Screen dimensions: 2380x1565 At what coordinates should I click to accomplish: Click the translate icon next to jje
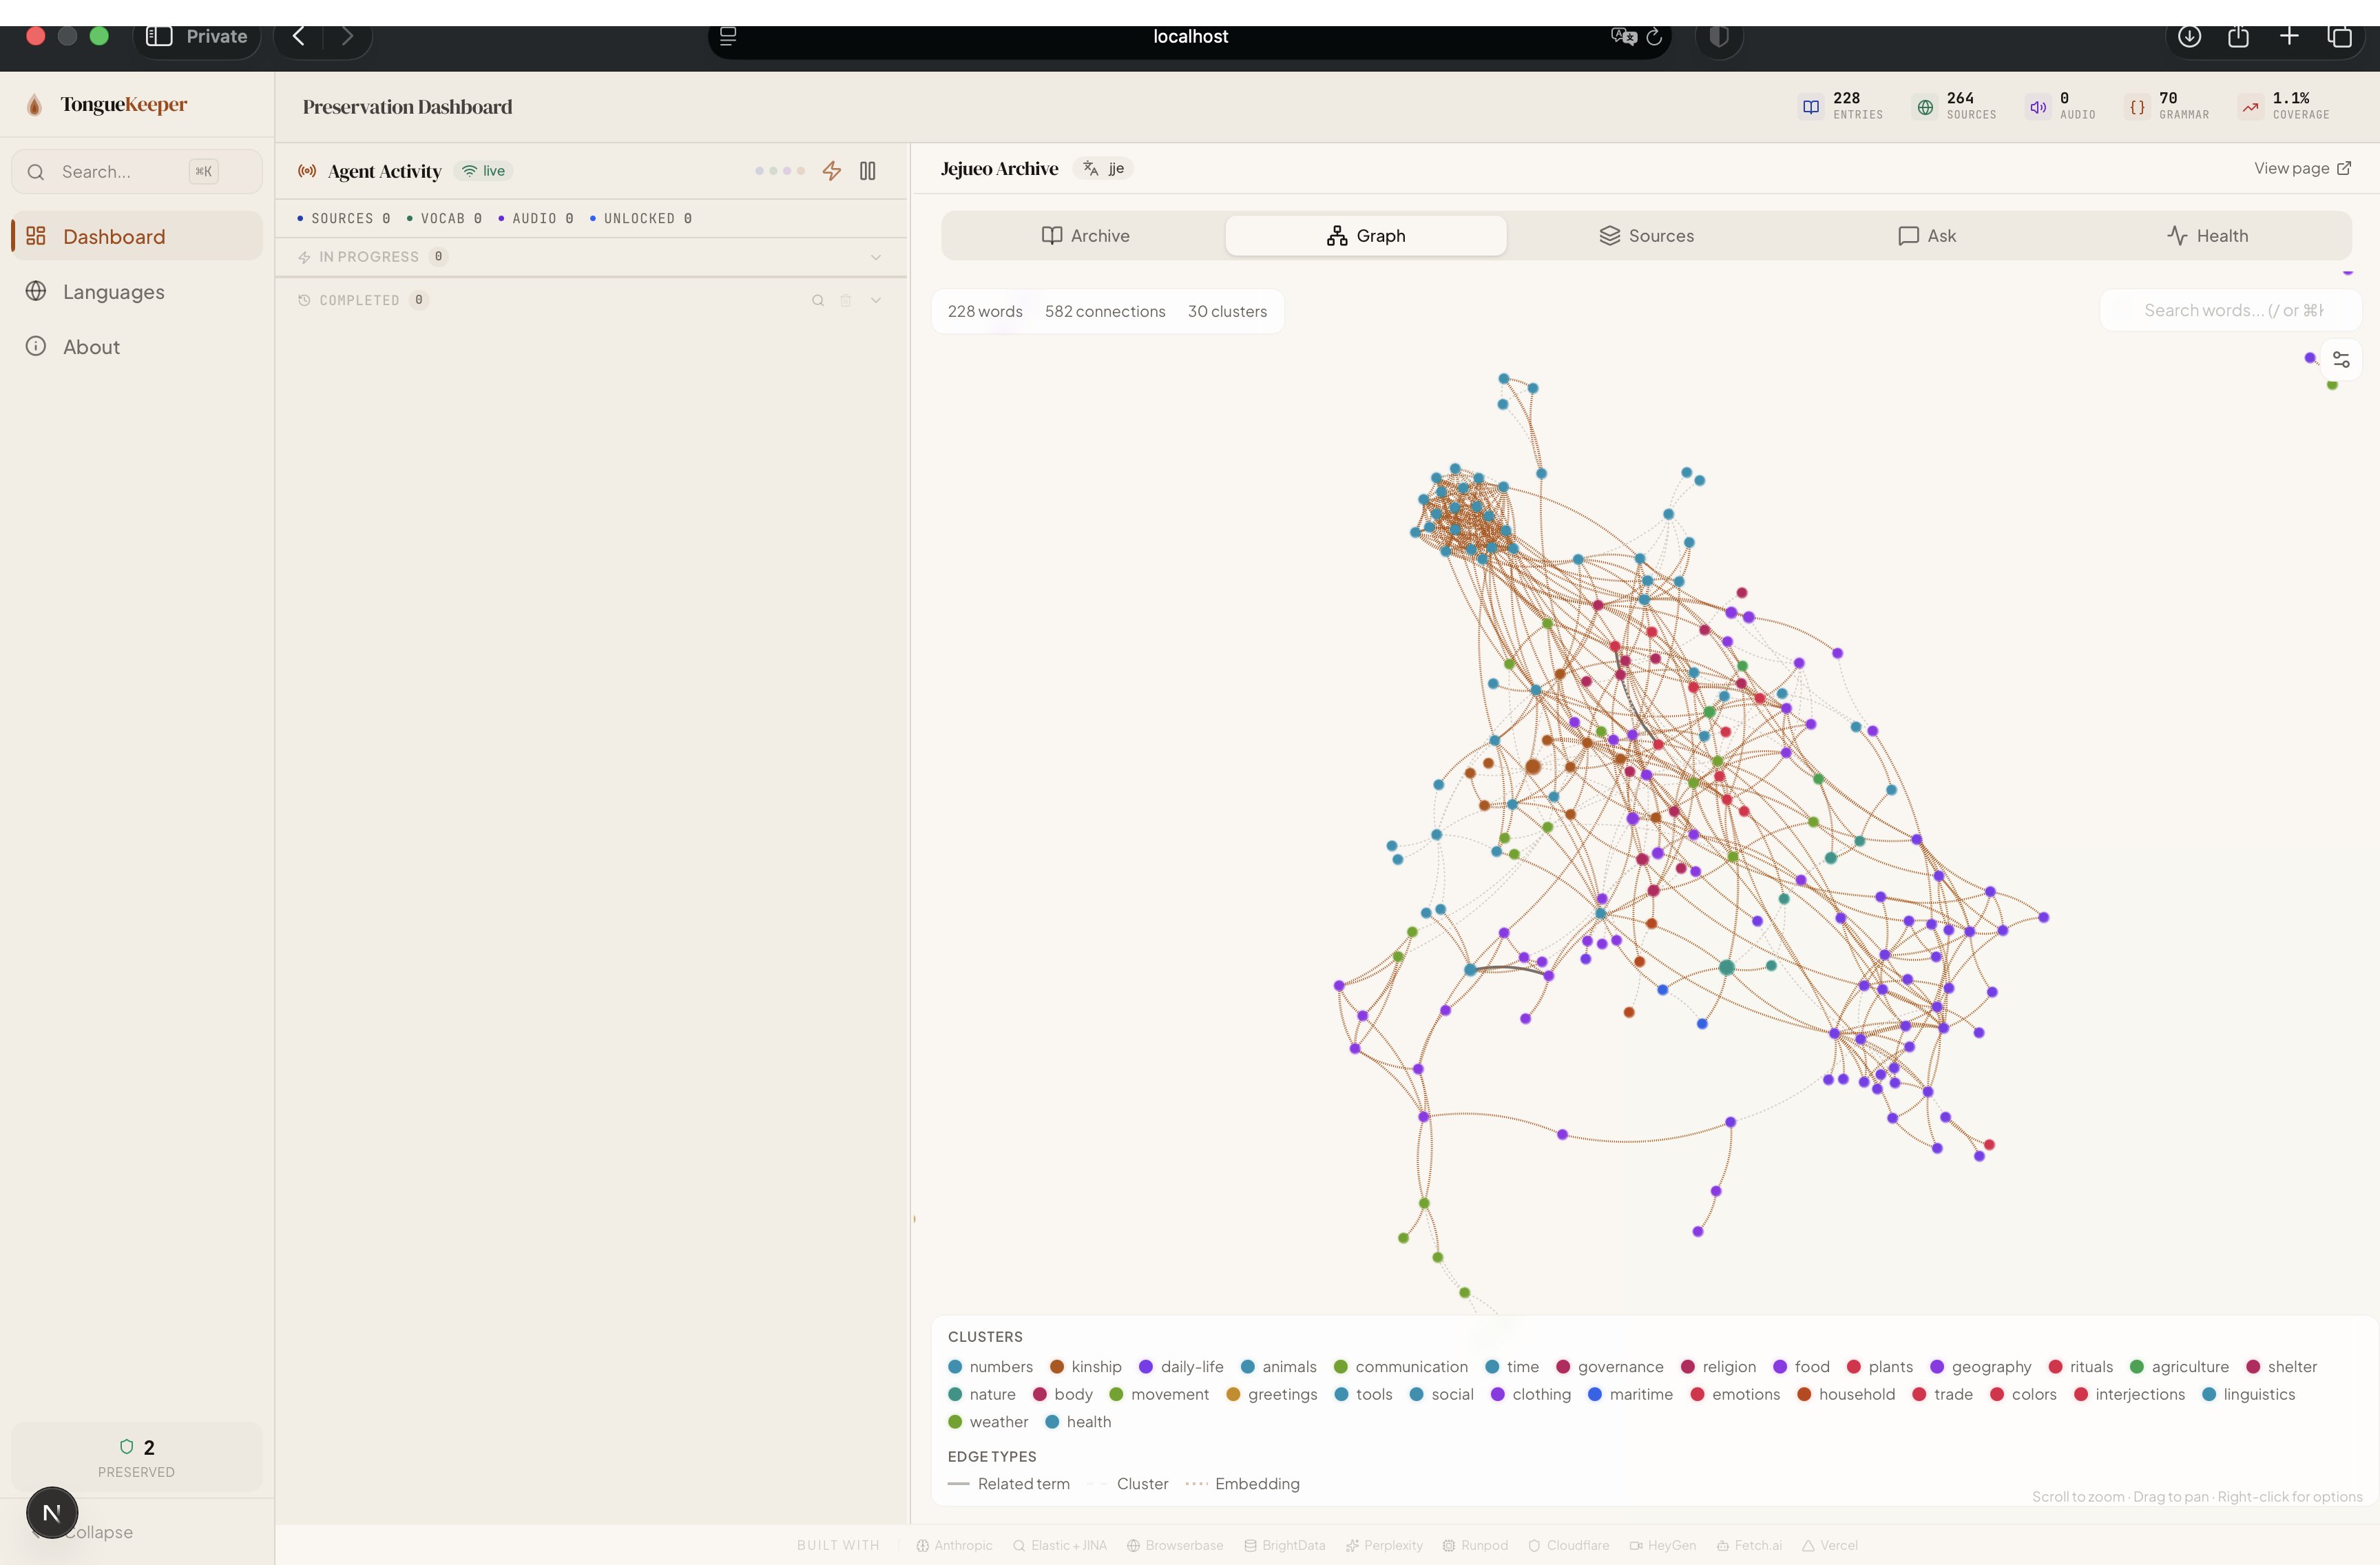(1091, 168)
